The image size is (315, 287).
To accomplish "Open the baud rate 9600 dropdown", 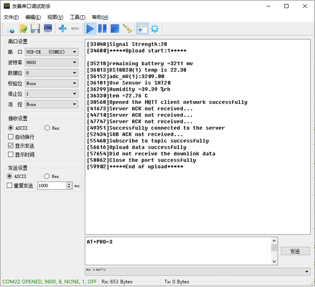I will pos(52,63).
